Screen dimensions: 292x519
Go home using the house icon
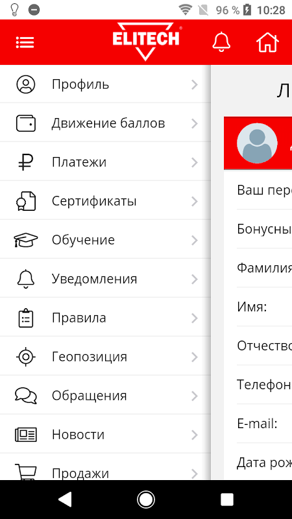[x=267, y=42]
